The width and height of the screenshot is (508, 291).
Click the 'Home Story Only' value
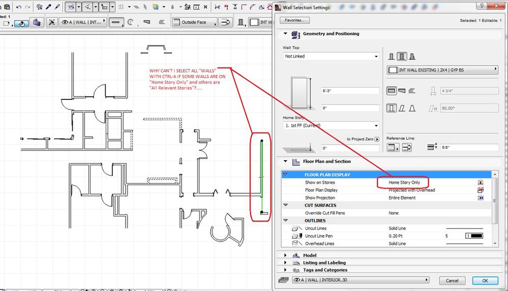click(x=404, y=183)
